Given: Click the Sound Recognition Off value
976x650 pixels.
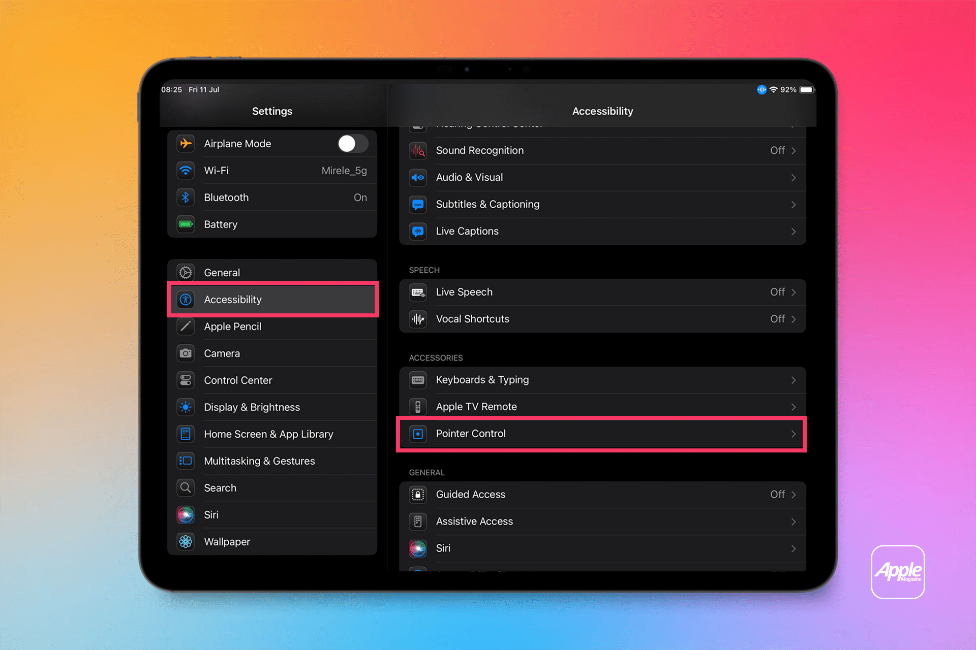Looking at the screenshot, I should 777,151.
